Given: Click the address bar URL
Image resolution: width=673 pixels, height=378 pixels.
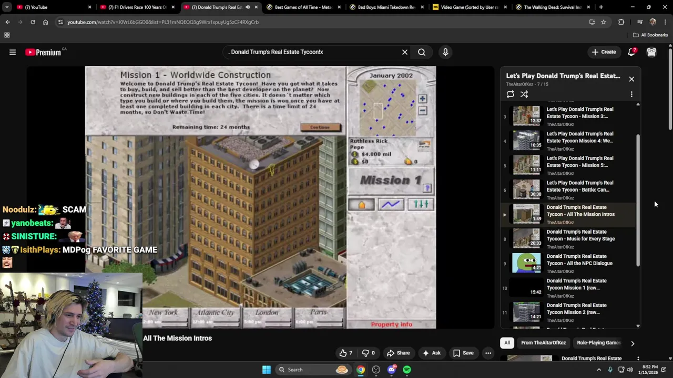Looking at the screenshot, I should point(163,22).
